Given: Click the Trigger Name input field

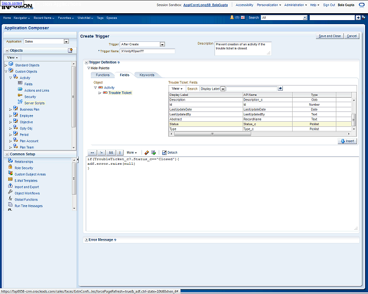Looking at the screenshot, I should [147, 51].
